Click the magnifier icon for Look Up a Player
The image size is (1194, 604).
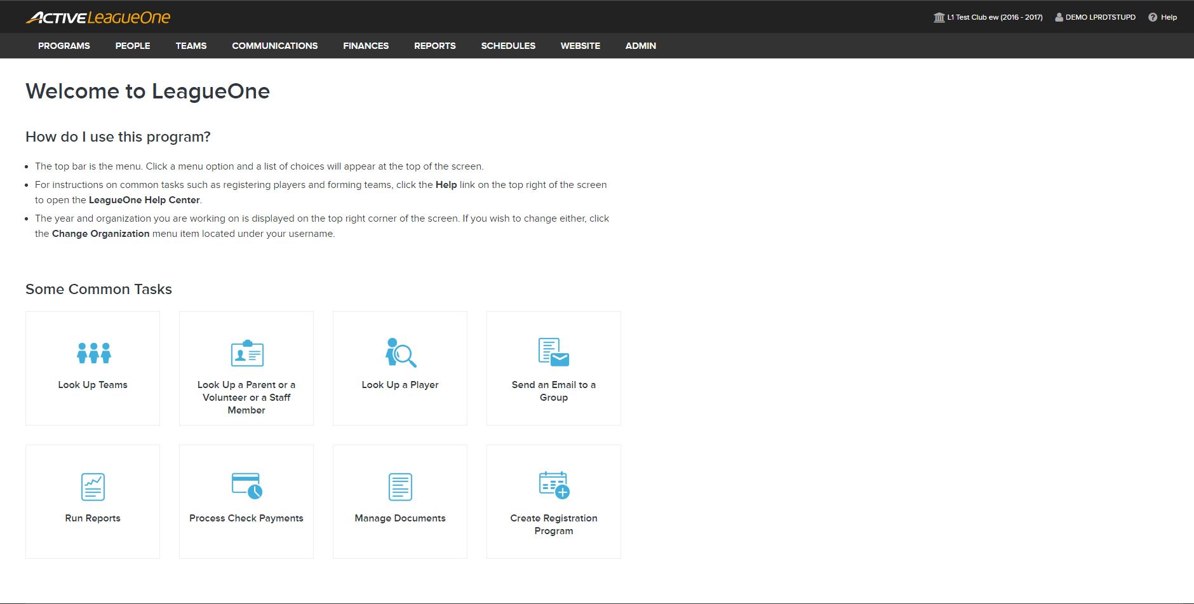click(x=401, y=352)
